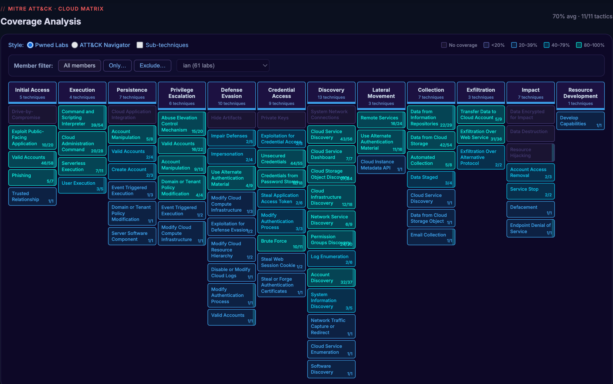Select Transfer Data to Cloud Account card
The image size is (613, 384).
pos(481,115)
